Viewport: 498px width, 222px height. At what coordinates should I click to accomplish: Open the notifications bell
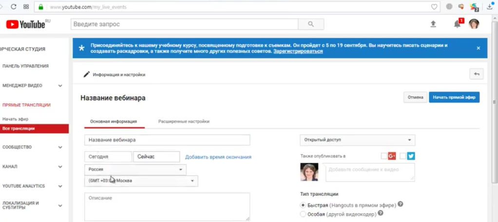[457, 24]
